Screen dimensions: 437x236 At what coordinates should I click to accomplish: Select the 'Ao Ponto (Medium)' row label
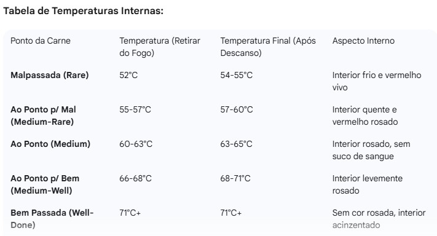click(x=50, y=144)
